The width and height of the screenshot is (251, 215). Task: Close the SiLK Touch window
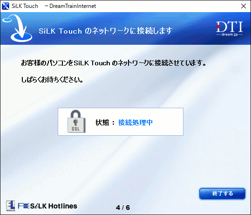coord(244,6)
